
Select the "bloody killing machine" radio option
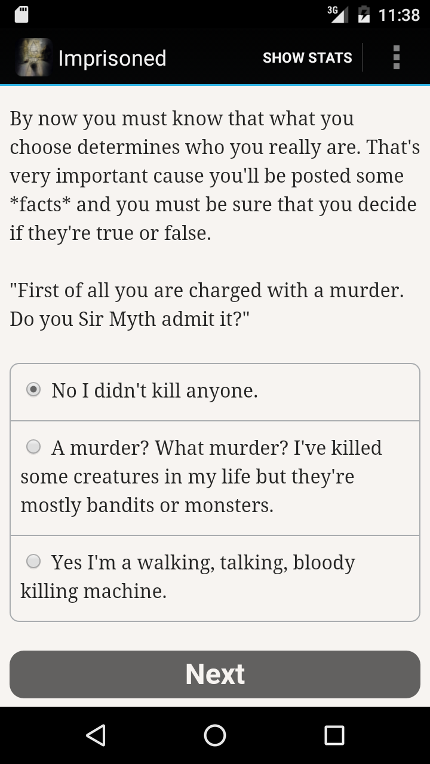tap(33, 561)
